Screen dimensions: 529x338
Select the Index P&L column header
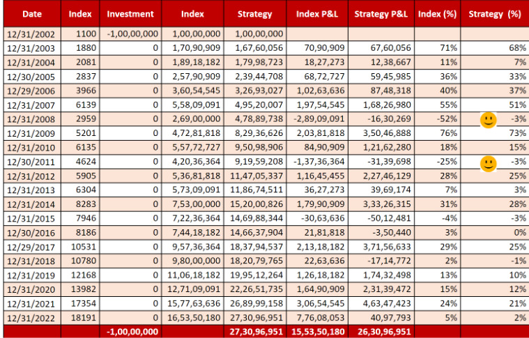317,14
